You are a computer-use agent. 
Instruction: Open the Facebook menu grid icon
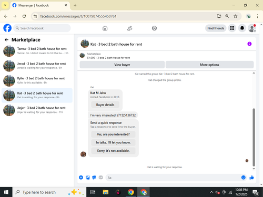232,28
